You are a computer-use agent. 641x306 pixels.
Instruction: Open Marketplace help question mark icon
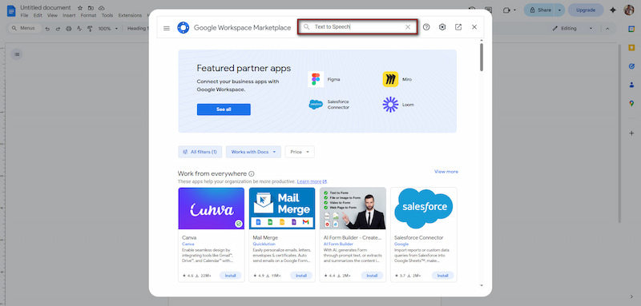426,27
